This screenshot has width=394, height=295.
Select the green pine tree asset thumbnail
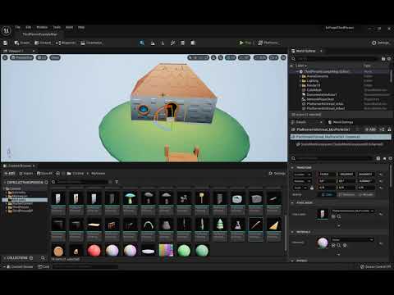(x=220, y=225)
